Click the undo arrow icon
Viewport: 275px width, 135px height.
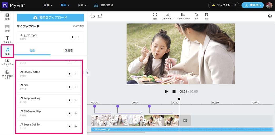click(x=92, y=16)
